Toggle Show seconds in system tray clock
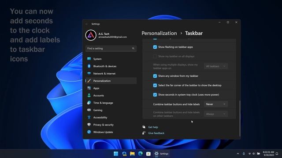Viewport: 282px width, 158px height. pyautogui.click(x=155, y=95)
